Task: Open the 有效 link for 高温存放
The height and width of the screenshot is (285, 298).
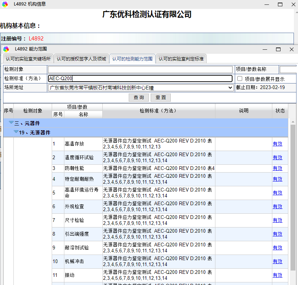Action: [278, 144]
